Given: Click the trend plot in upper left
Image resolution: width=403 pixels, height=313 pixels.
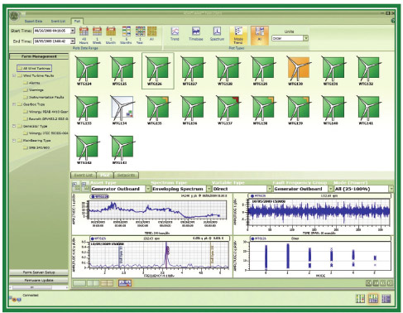Looking at the screenshot, I should [157, 209].
